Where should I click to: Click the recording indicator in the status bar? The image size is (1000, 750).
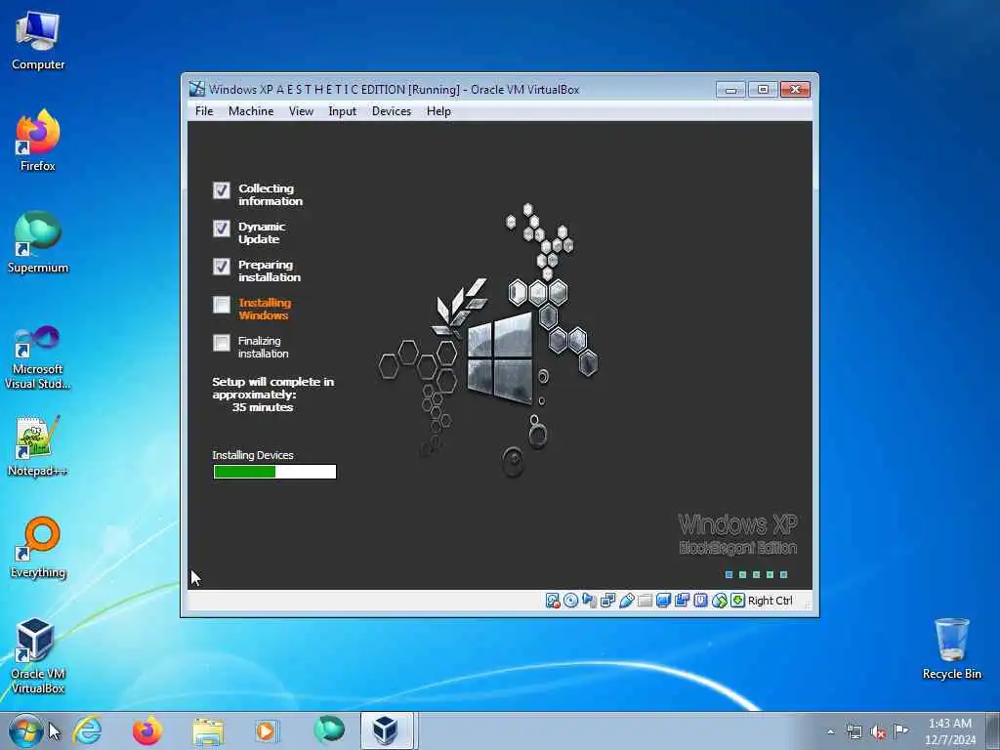[682, 601]
